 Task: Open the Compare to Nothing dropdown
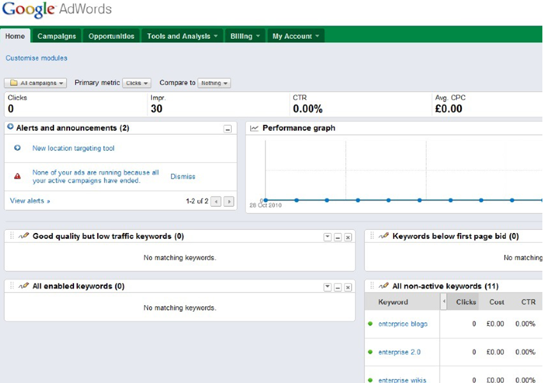point(214,83)
